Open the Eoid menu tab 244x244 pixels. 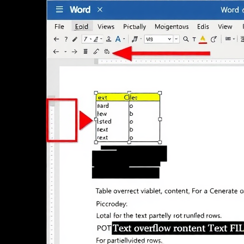click(81, 27)
